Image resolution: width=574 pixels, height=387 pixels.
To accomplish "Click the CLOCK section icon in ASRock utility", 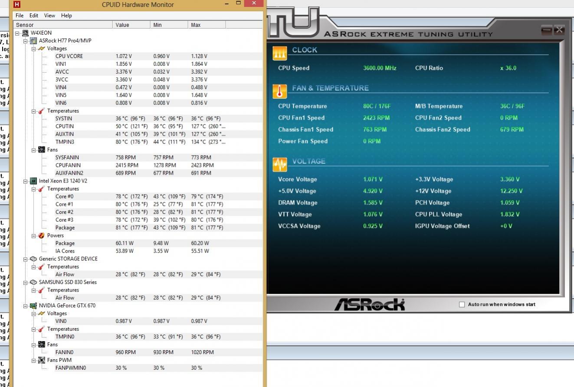I will [280, 53].
